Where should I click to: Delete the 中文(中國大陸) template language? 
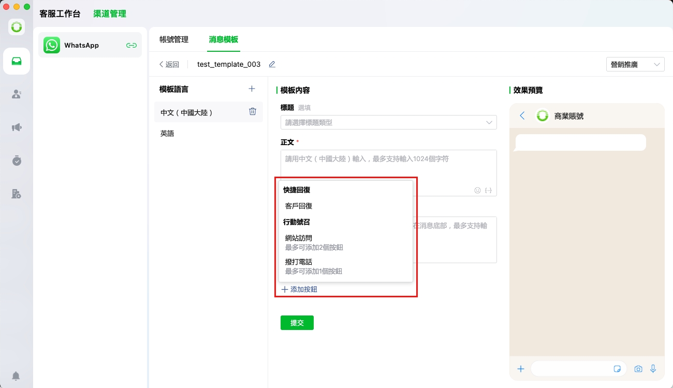[253, 111]
